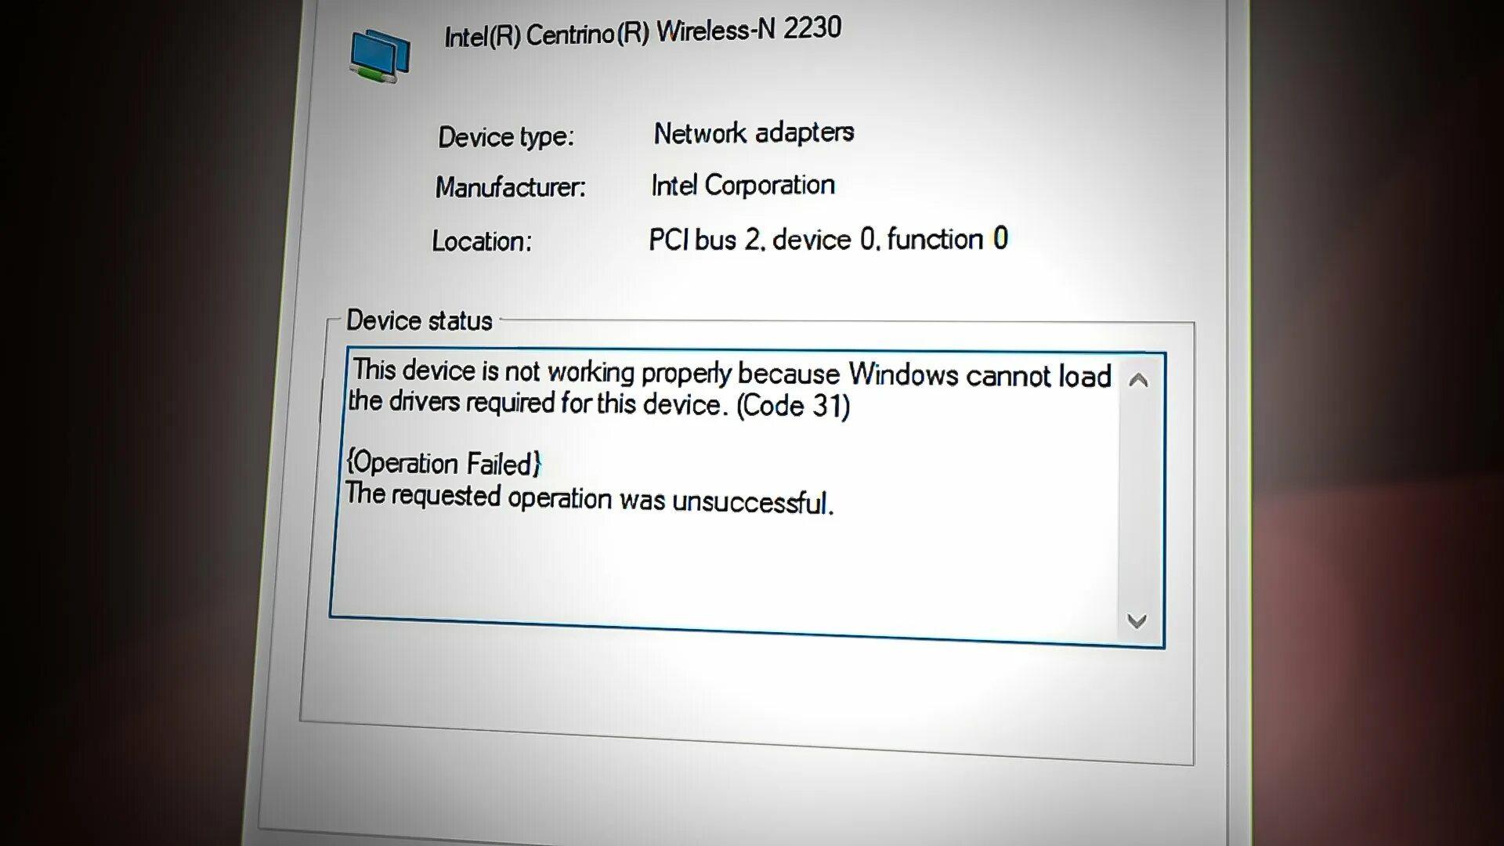This screenshot has width=1504, height=846.
Task: Select the Network adapters value text
Action: pos(754,132)
